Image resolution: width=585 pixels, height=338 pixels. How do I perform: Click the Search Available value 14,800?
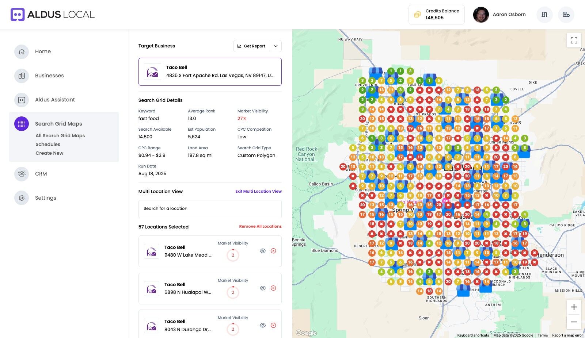[145, 137]
